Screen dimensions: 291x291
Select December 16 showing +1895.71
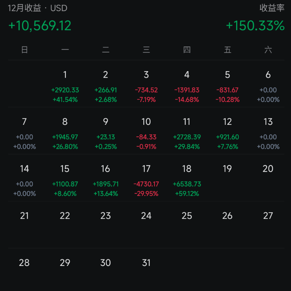[x=106, y=180]
